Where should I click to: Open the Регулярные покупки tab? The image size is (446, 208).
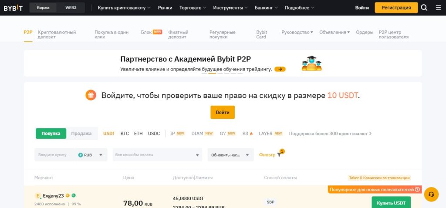(223, 35)
